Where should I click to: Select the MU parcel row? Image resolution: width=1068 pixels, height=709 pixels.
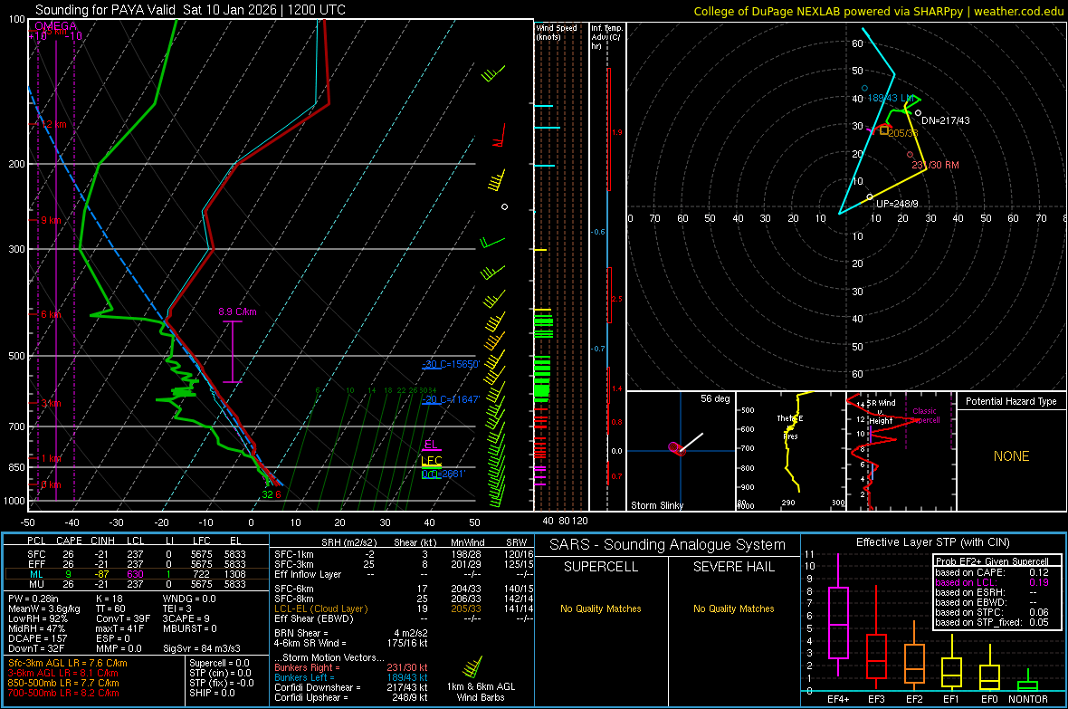click(137, 583)
